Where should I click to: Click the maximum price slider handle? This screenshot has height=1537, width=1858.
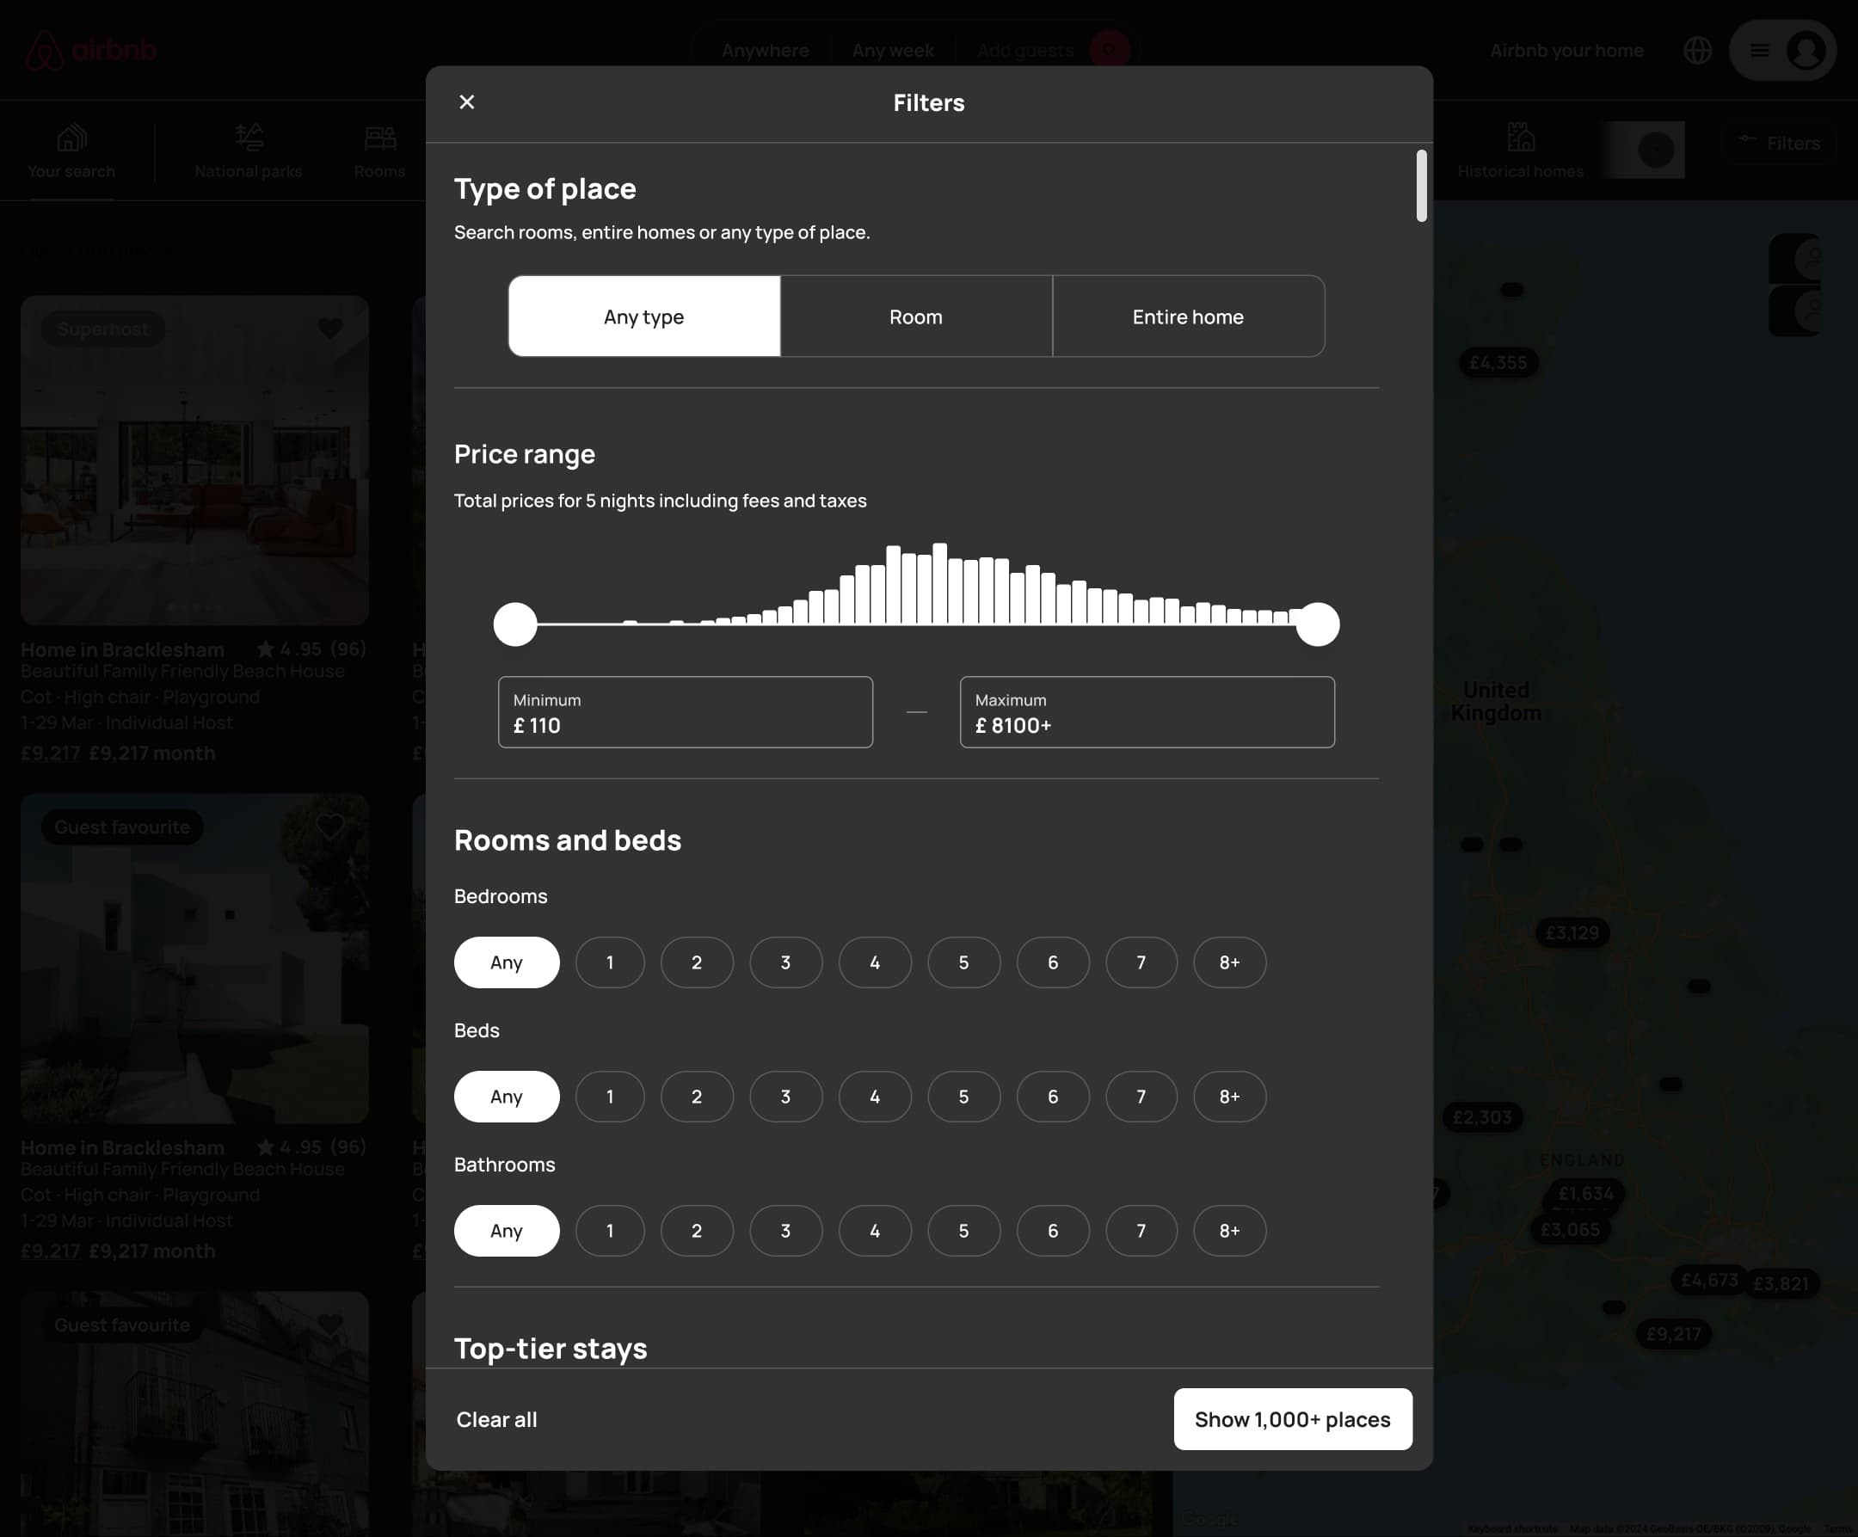1318,624
